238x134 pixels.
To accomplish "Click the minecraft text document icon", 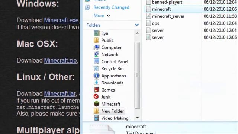I will [x=148, y=9].
